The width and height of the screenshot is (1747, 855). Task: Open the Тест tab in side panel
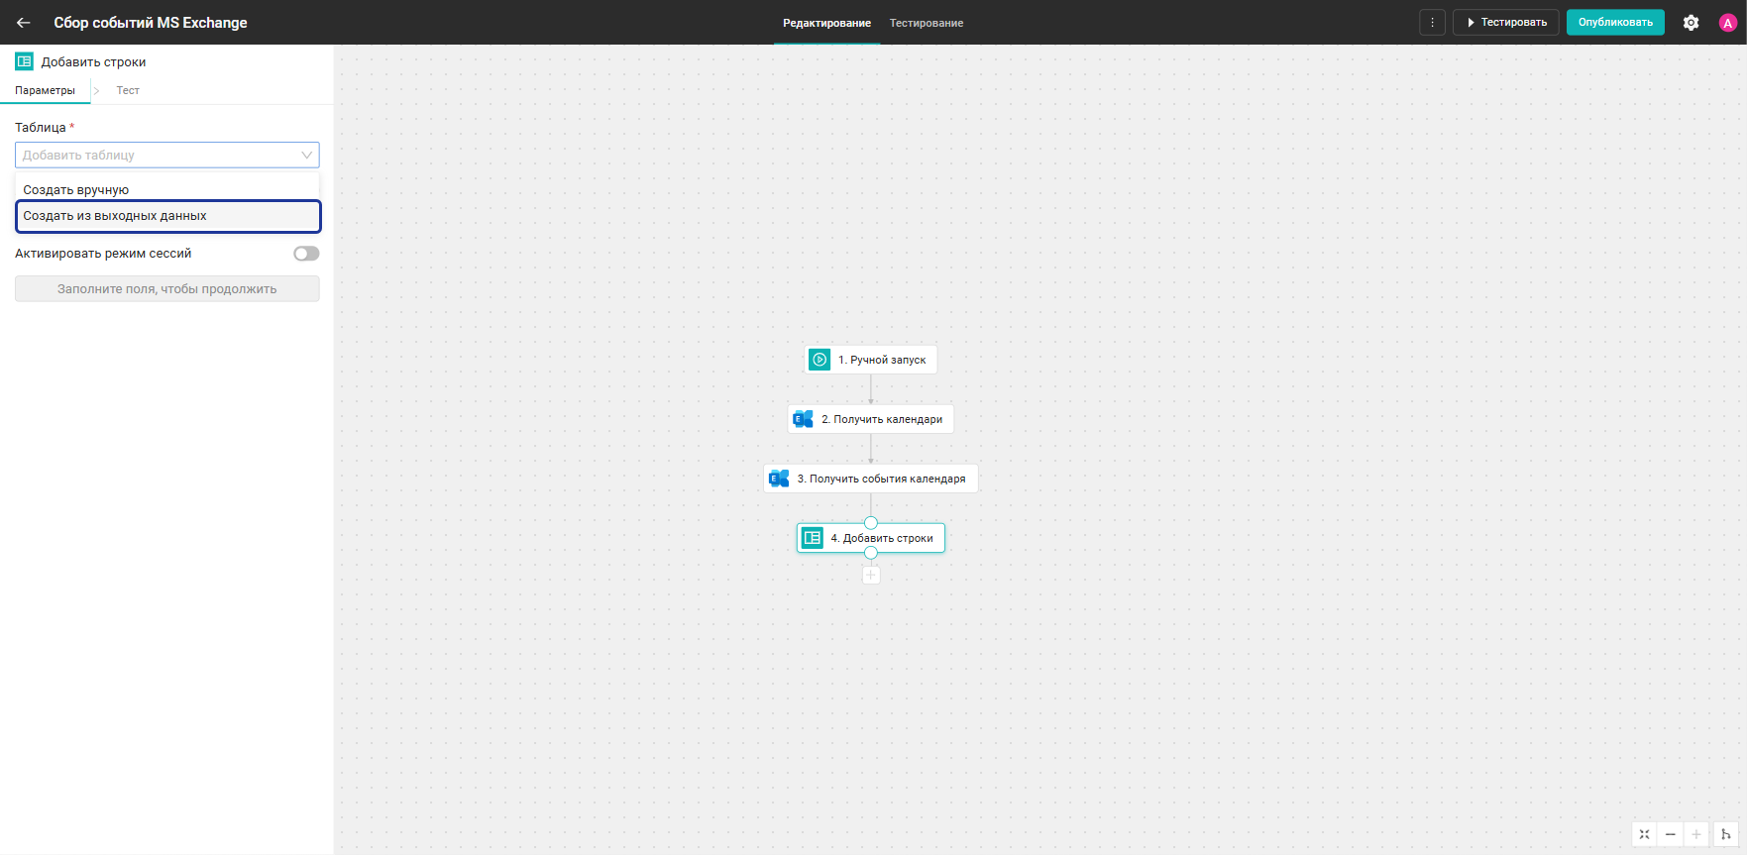pyautogui.click(x=128, y=90)
